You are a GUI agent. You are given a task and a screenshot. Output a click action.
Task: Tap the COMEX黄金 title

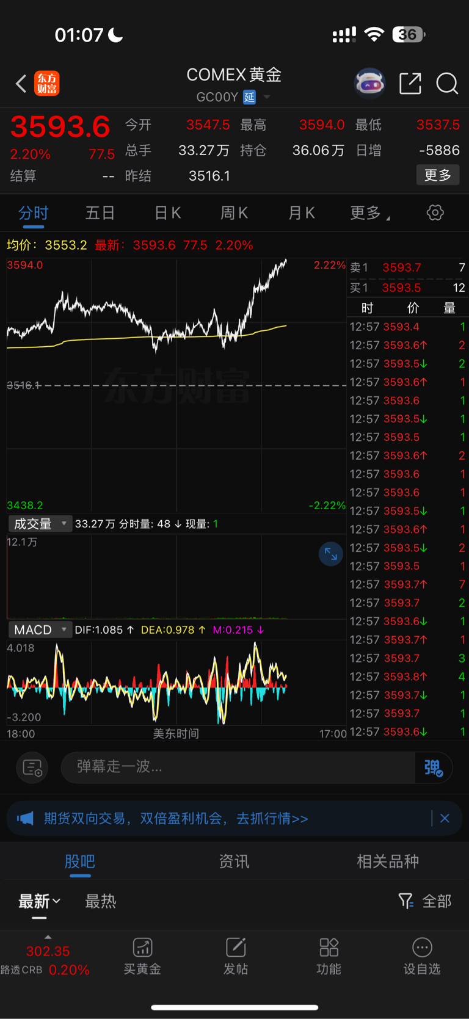[x=234, y=74]
